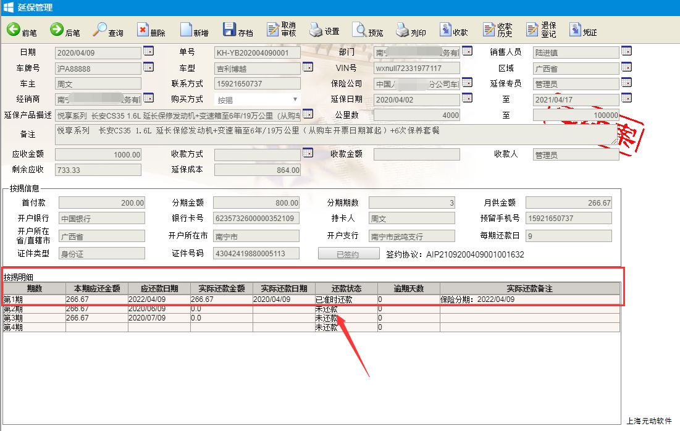Click the 后笔 next record arrow icon

(x=57, y=29)
